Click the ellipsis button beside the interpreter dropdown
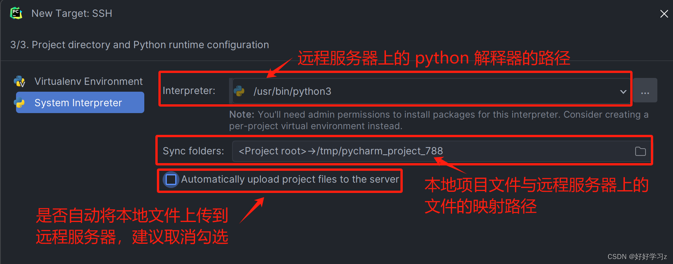The width and height of the screenshot is (673, 264). 645,91
